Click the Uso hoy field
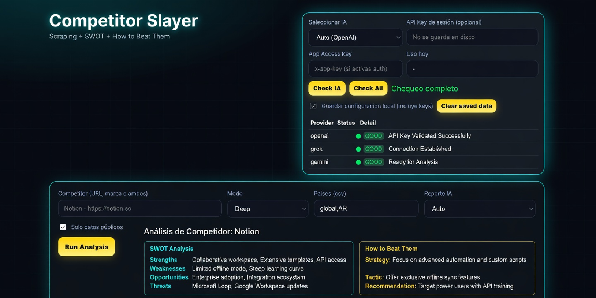This screenshot has height=298, width=596. click(x=472, y=69)
